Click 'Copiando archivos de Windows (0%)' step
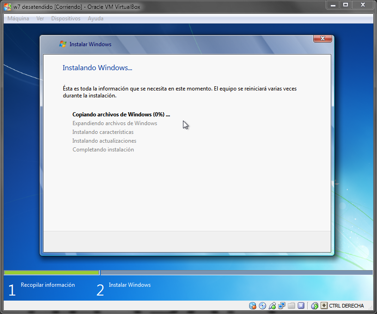Viewport: 377px width, 314px height. (x=121, y=115)
